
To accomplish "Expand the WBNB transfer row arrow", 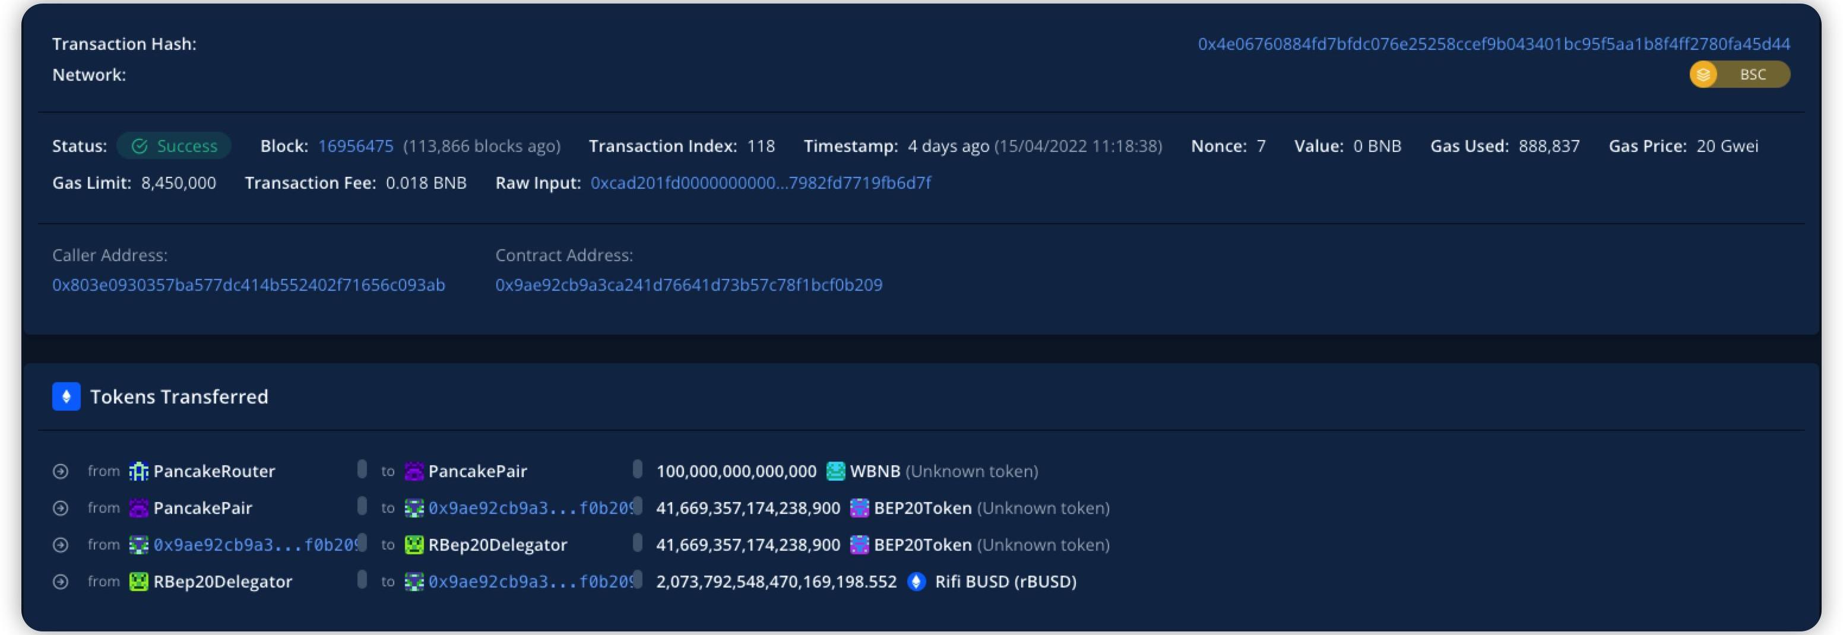I will click(61, 471).
